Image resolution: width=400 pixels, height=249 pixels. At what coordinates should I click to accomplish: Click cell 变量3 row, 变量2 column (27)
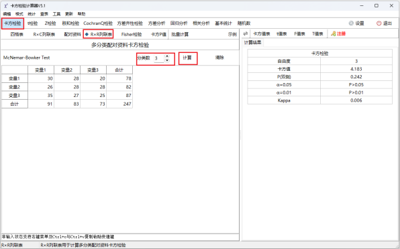[67, 95]
